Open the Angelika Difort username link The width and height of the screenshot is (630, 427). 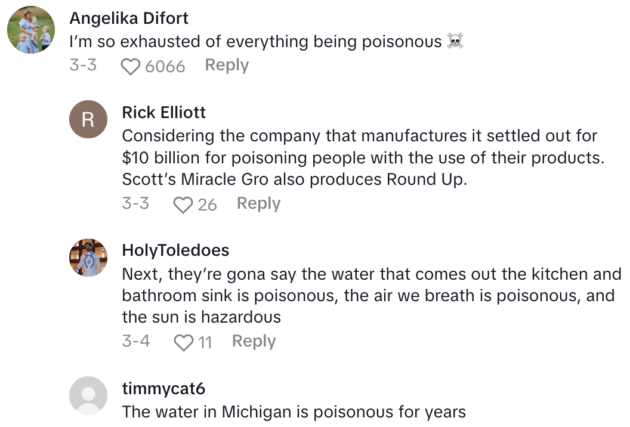129,18
